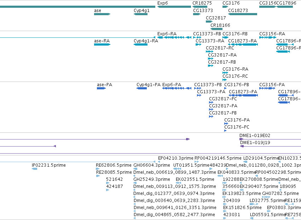Click the EP04210.3prime EST label
The width and height of the screenshot is (301, 220).
pos(176,158)
